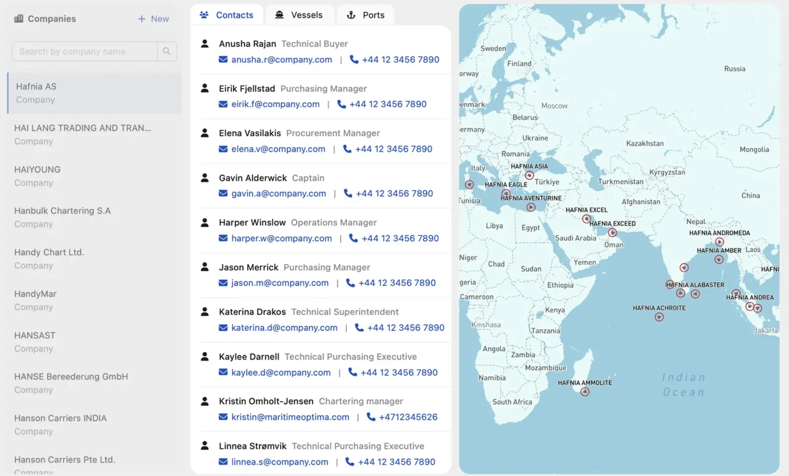Call phone number +4712345626
Viewport: 789px width, 476px height.
coord(408,417)
